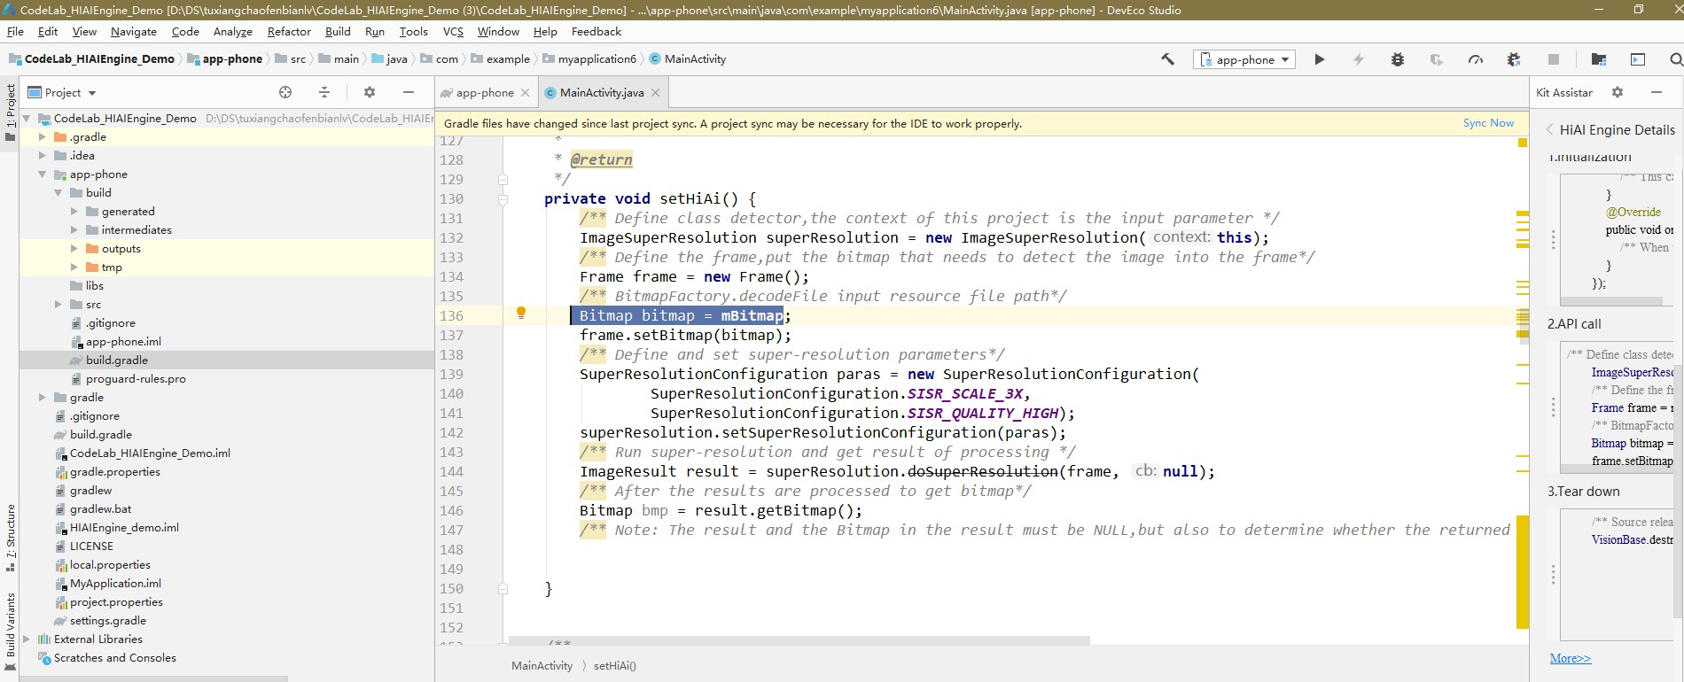Select local.properties file
The height and width of the screenshot is (682, 1684).
[x=110, y=564]
